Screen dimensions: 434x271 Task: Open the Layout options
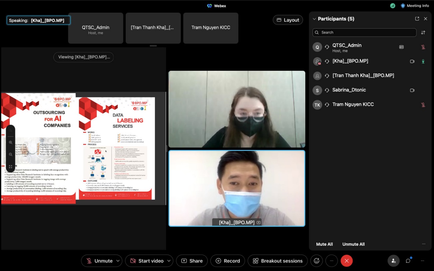pos(288,20)
